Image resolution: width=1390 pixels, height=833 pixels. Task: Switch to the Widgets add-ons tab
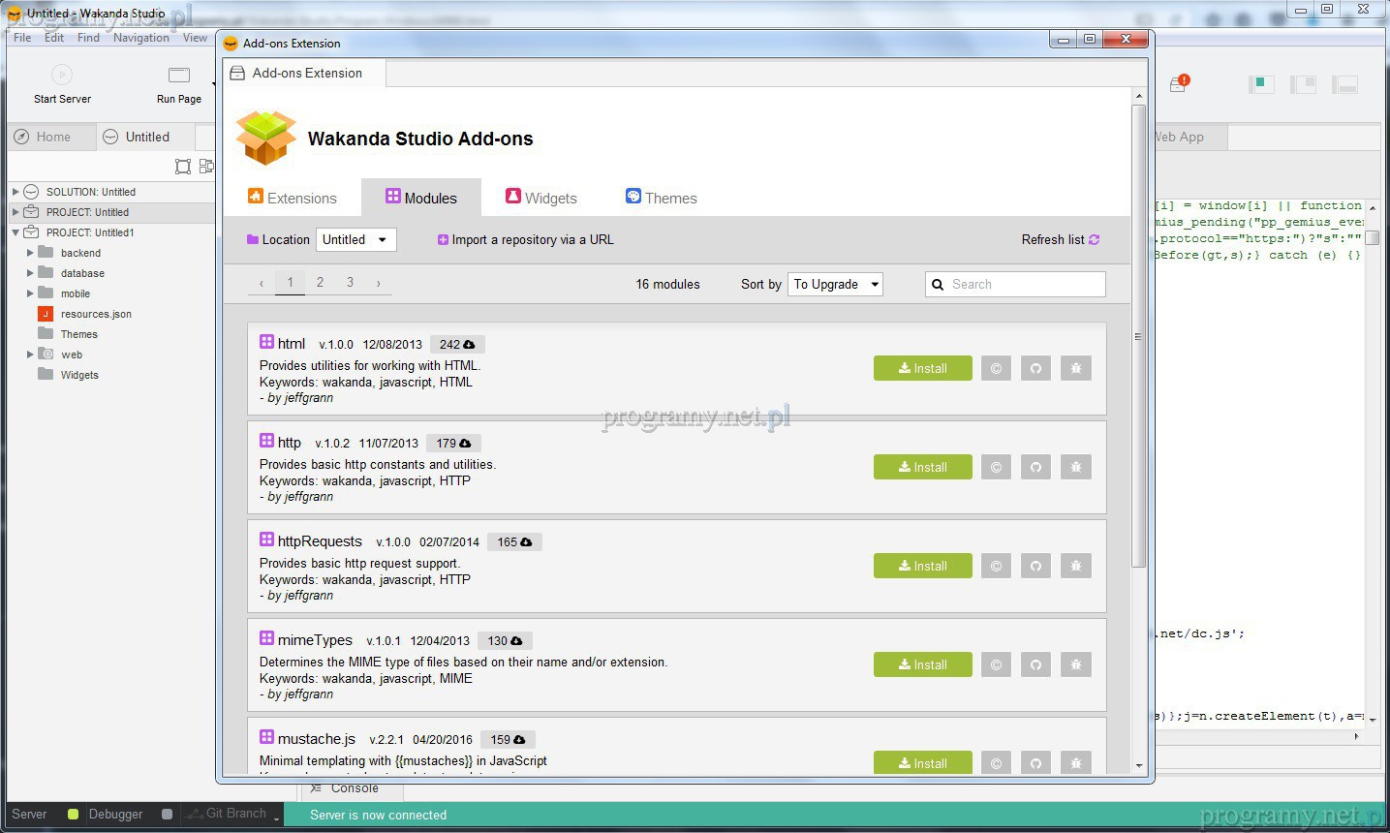pos(541,198)
